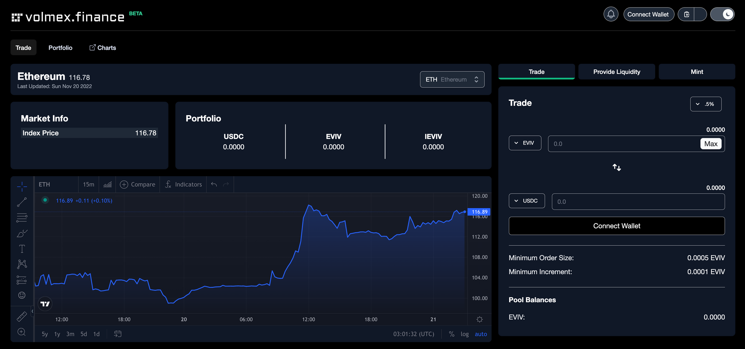Click the EVIV portfolio balance 0.0000
Screen dimensions: 745x349
tap(333, 147)
